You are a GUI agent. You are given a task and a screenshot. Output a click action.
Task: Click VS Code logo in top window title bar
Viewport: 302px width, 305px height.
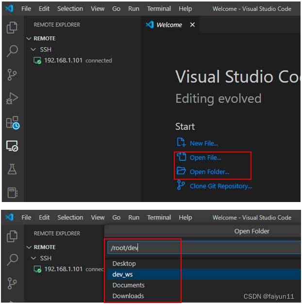[x=9, y=8]
